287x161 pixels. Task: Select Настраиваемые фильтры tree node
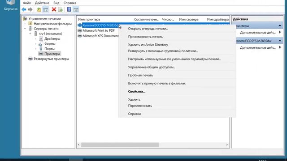pos(52,24)
